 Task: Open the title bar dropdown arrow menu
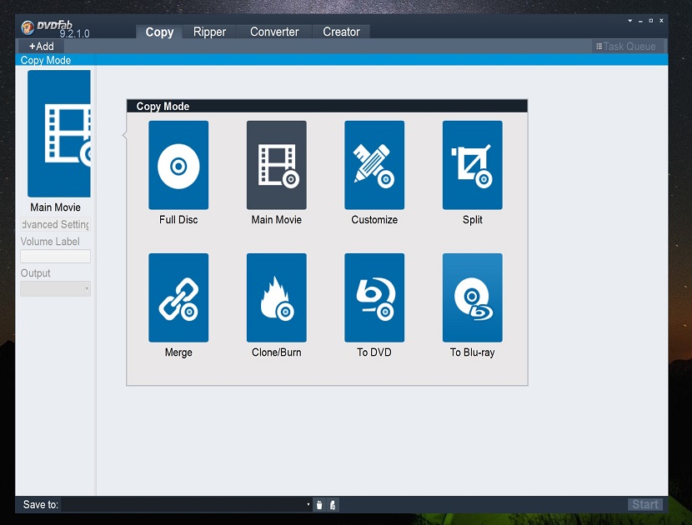630,19
